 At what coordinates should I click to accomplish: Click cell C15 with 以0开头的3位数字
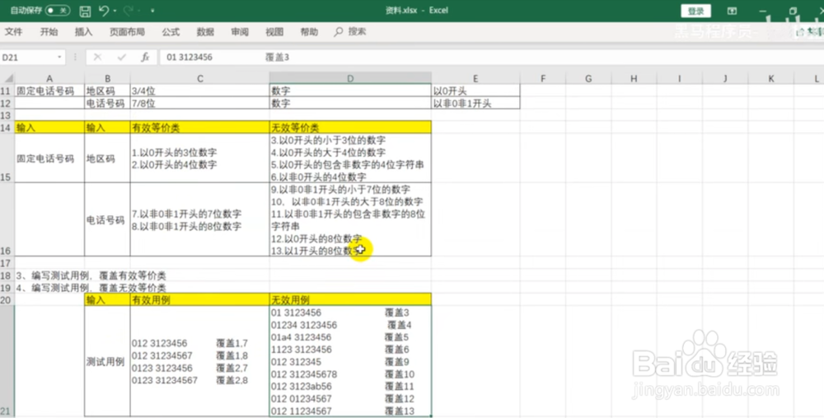199,158
